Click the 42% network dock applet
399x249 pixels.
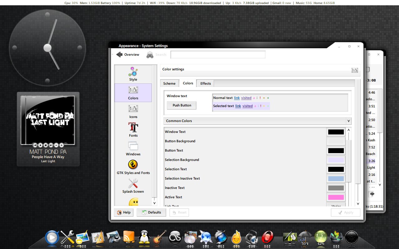(x=321, y=238)
